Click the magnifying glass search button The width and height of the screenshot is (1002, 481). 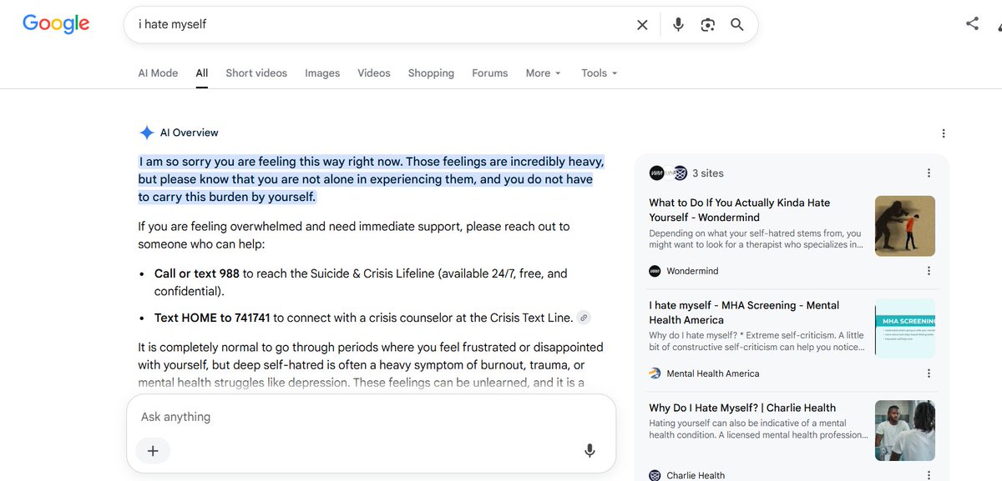point(737,25)
